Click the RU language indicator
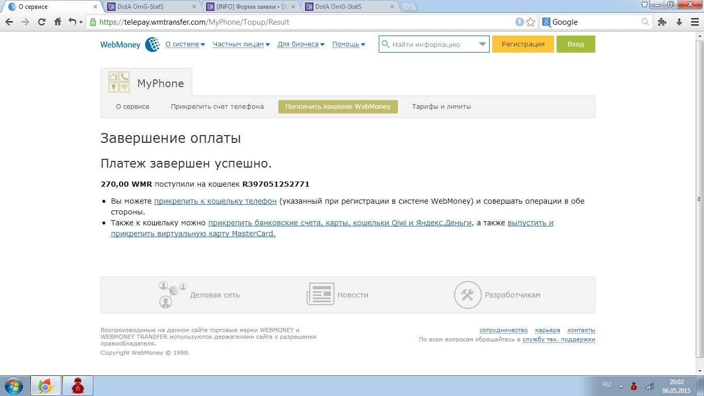 point(607,385)
